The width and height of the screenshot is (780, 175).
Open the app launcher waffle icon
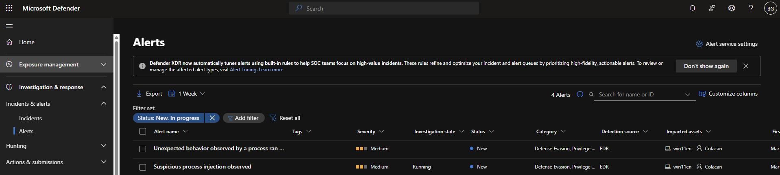click(x=9, y=8)
